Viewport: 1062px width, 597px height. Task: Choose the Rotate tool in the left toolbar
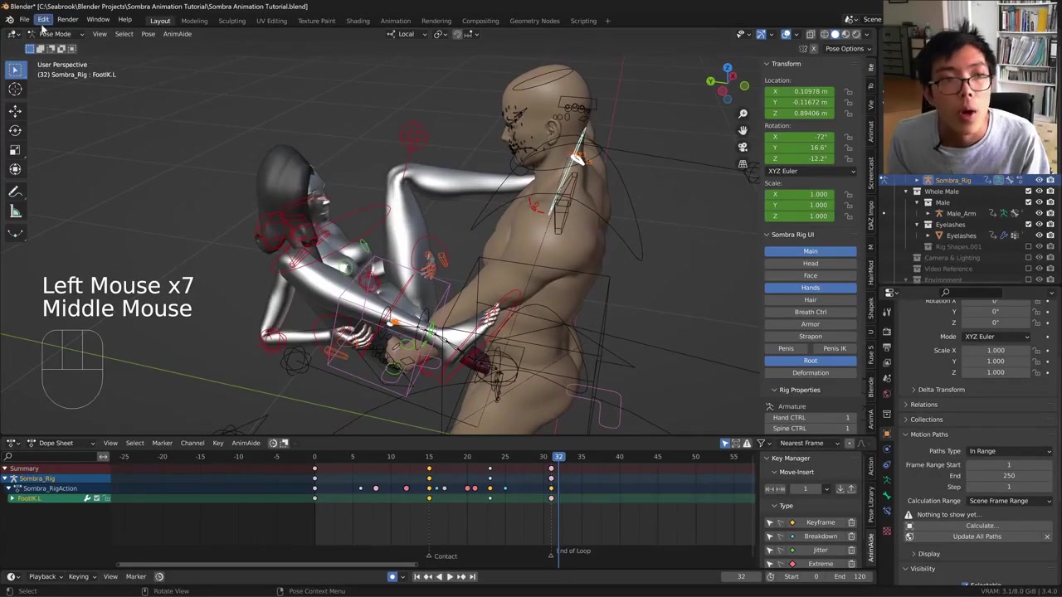pyautogui.click(x=15, y=130)
